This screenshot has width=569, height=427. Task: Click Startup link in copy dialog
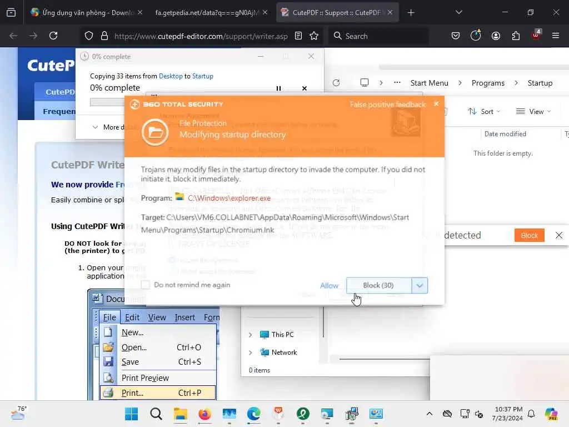click(x=202, y=76)
